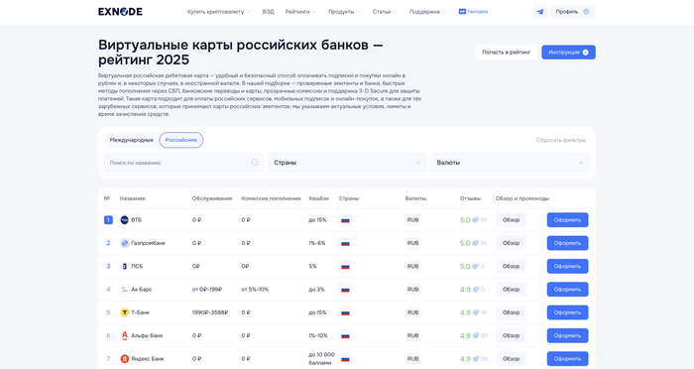Click the reviews comment icon in Газпромбанк row

pos(475,243)
